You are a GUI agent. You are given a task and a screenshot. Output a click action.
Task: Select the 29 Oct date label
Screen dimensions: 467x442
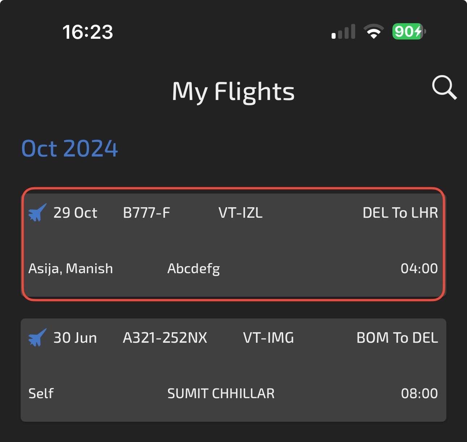[x=75, y=213]
